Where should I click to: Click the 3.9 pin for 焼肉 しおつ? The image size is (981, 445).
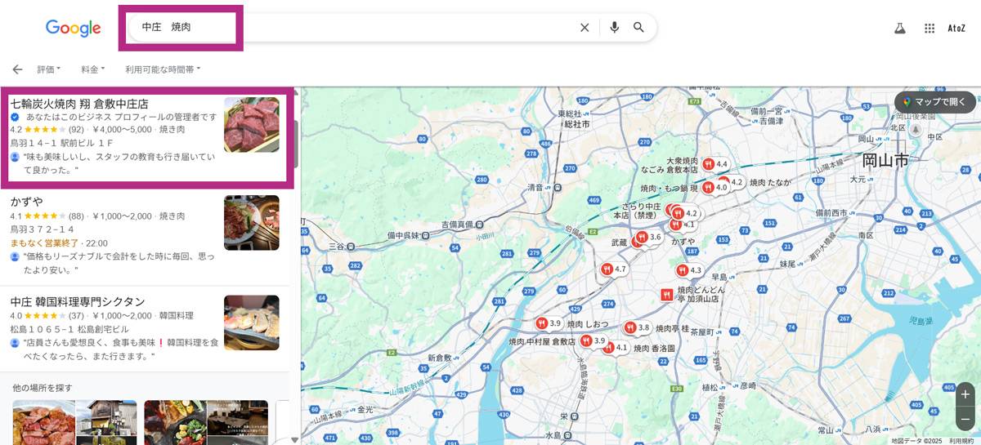(x=549, y=323)
